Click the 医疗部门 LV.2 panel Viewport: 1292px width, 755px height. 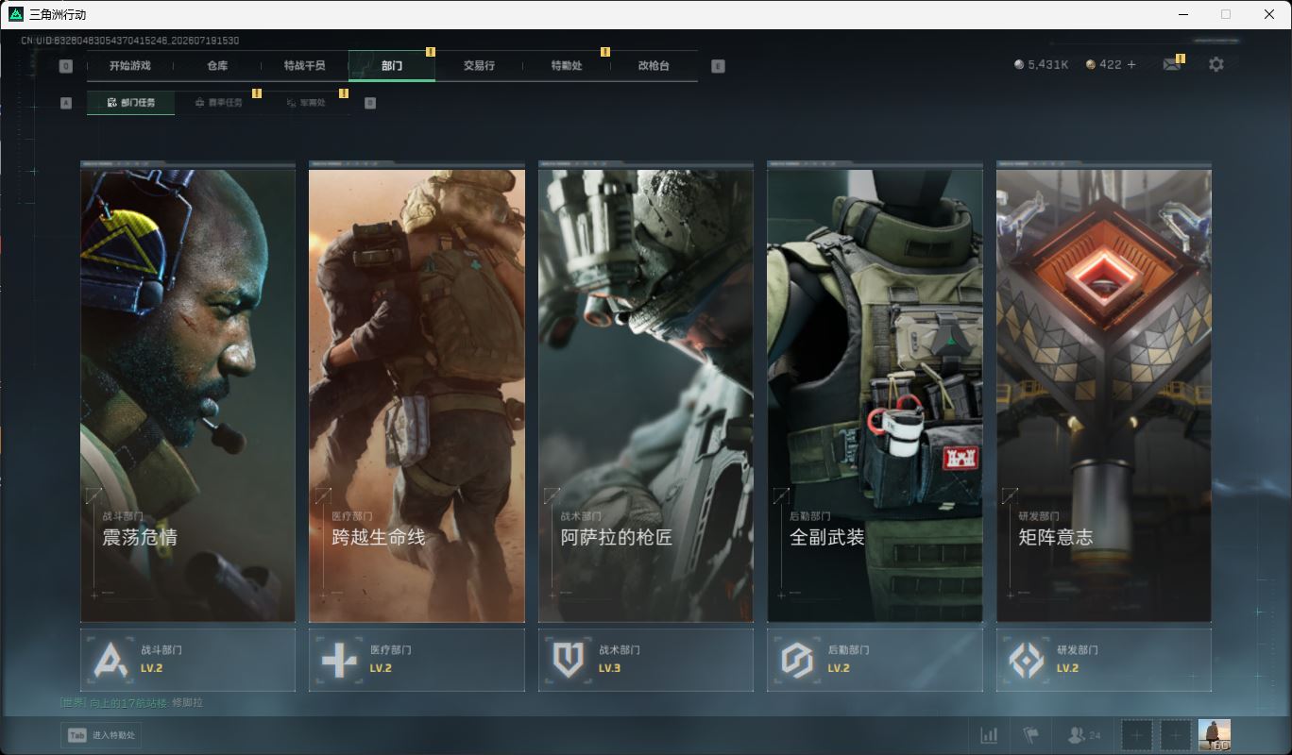[416, 660]
